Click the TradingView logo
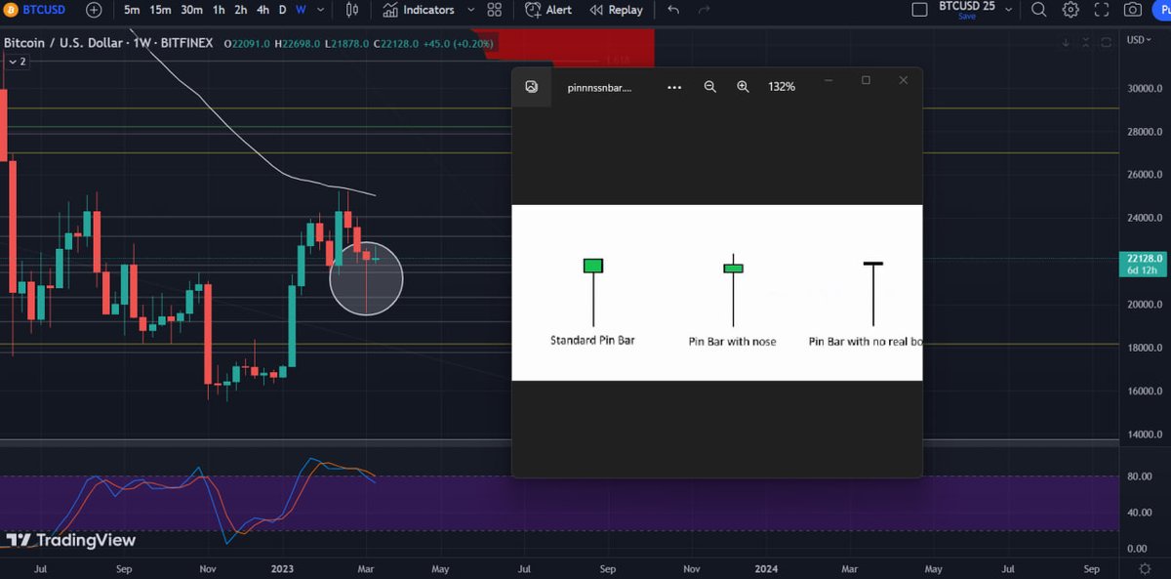 [70, 540]
